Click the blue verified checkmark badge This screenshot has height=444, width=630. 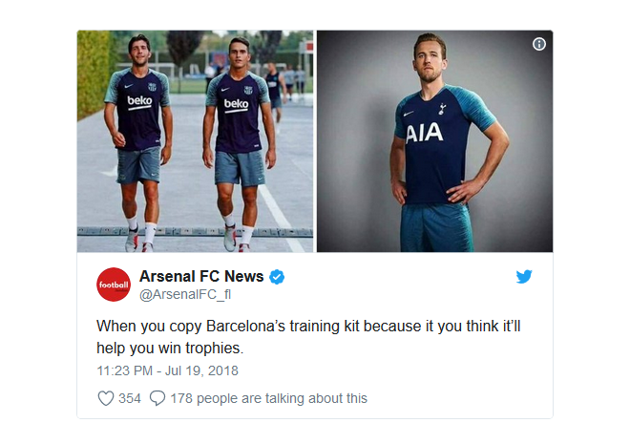coord(277,277)
